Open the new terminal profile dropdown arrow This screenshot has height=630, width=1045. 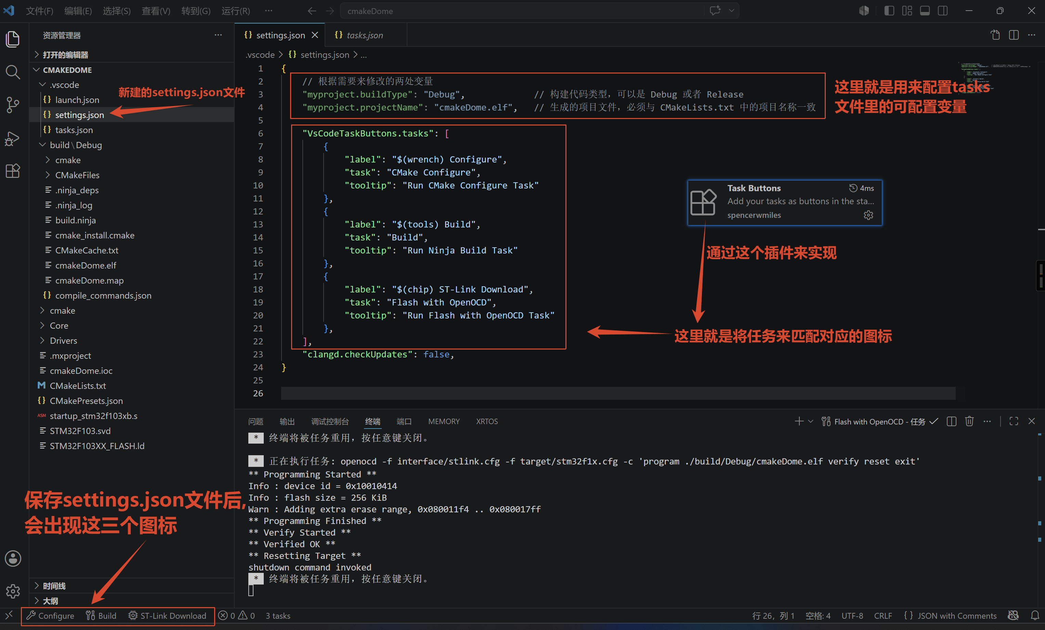810,421
